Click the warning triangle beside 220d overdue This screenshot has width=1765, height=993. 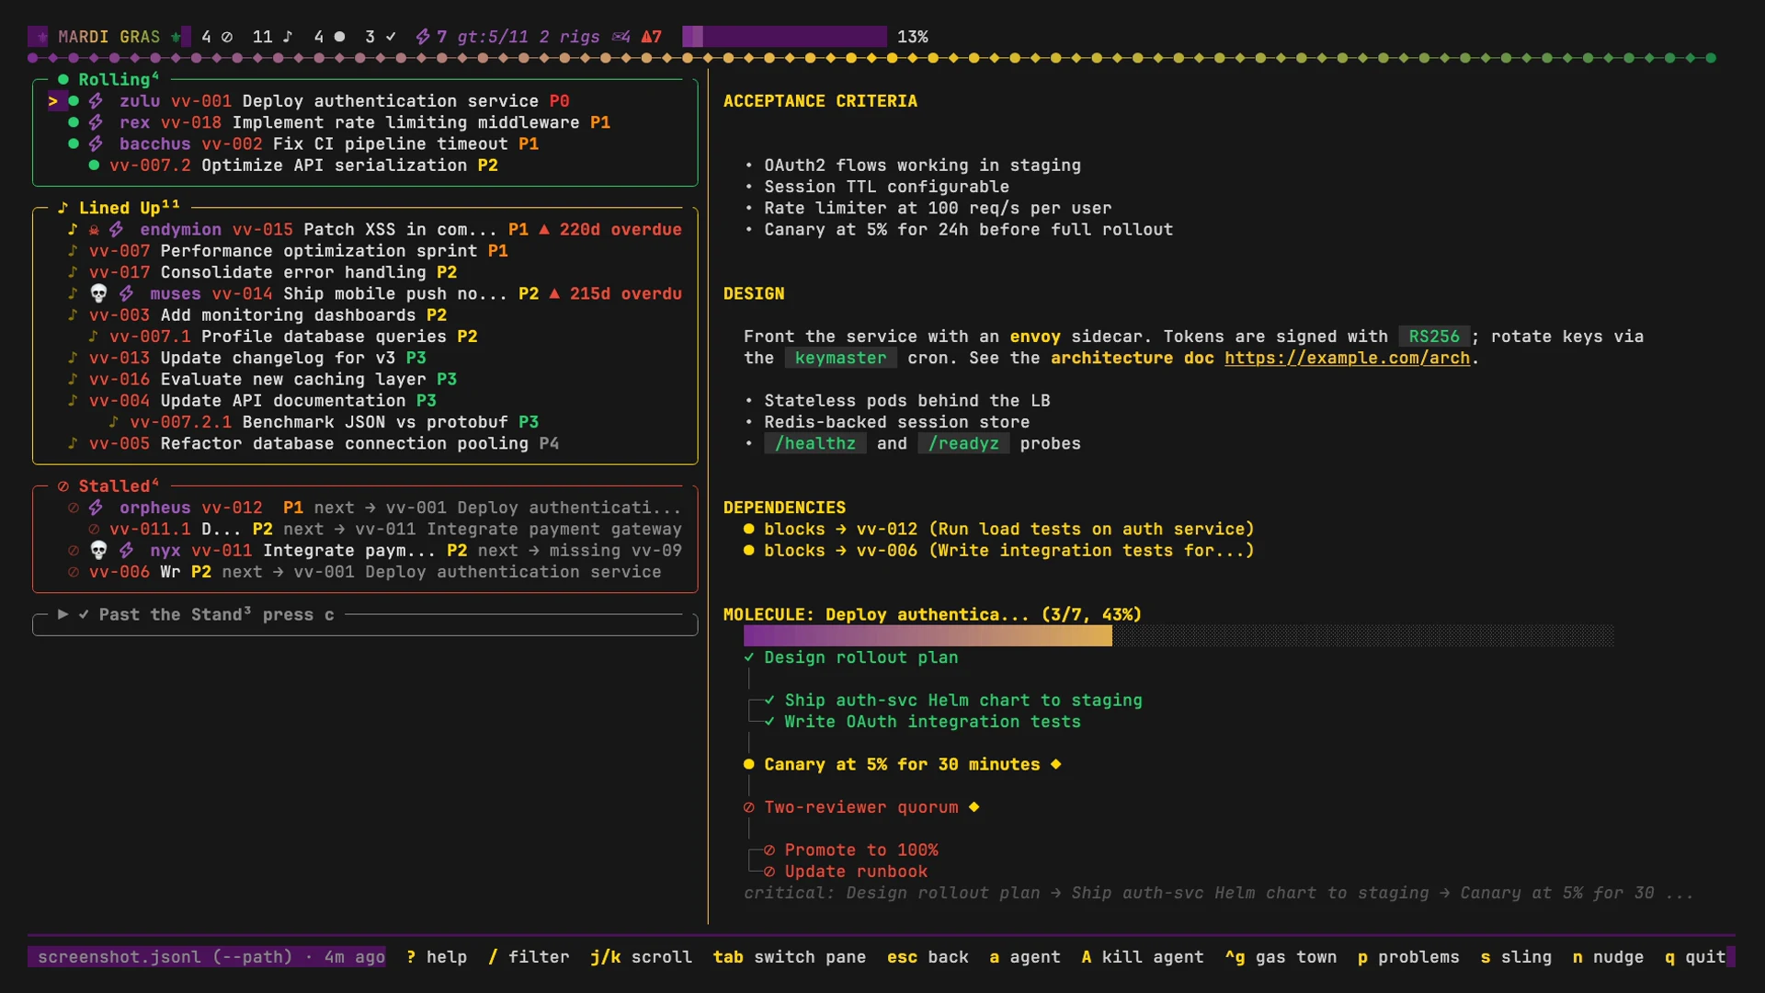[x=544, y=229]
